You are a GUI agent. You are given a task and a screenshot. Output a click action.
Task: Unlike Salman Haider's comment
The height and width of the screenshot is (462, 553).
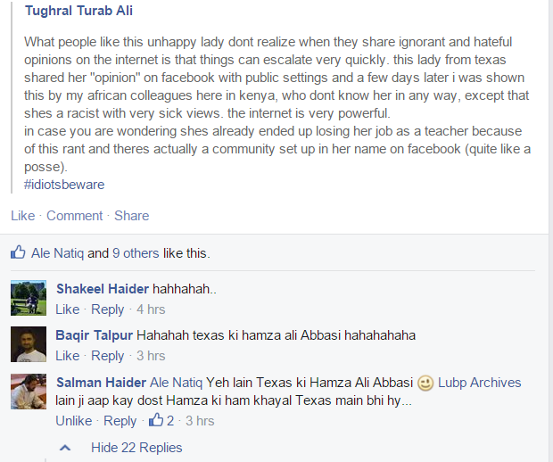click(74, 421)
